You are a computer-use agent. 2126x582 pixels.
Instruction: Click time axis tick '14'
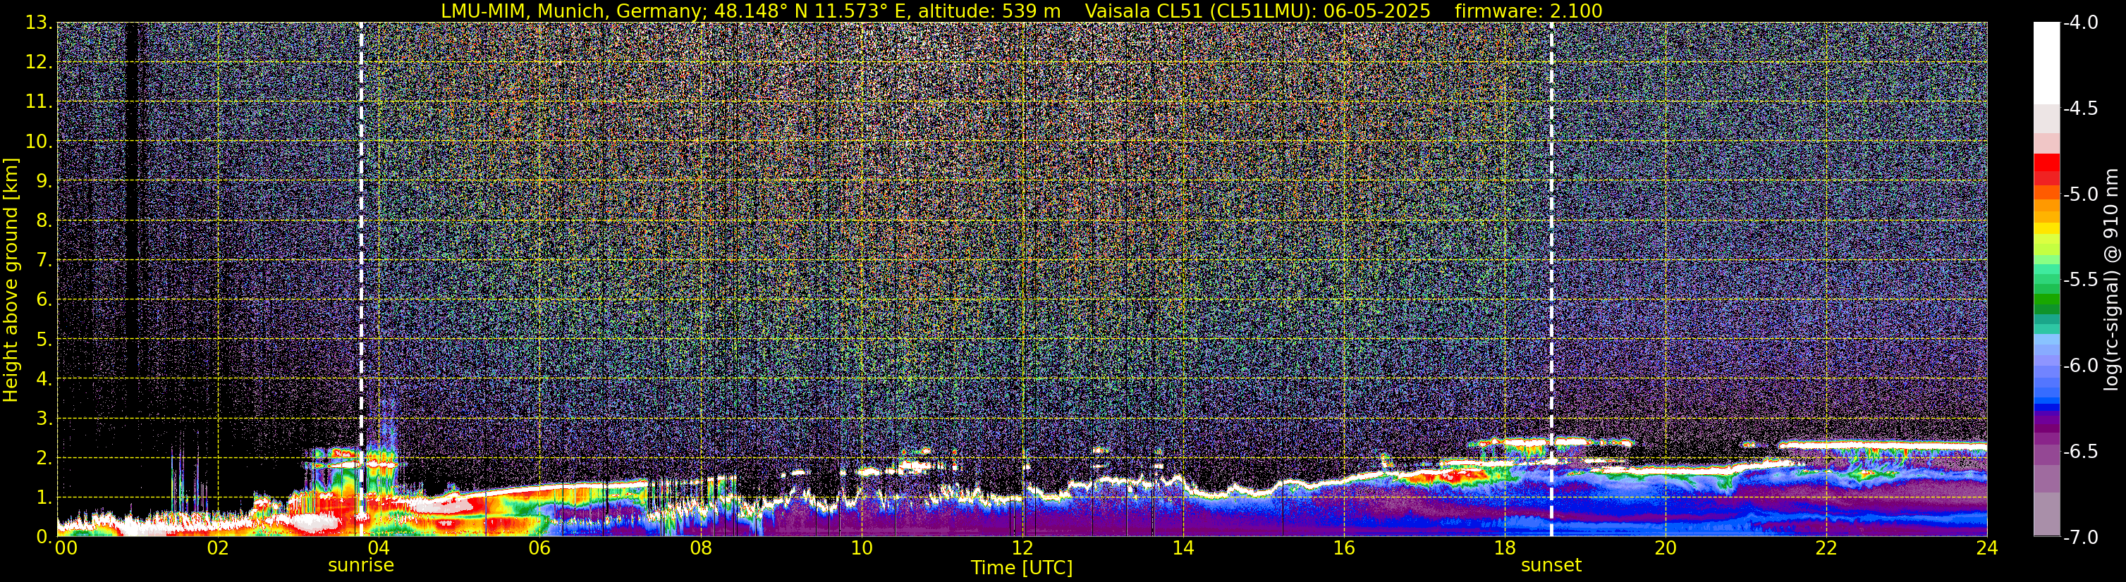click(x=1183, y=547)
